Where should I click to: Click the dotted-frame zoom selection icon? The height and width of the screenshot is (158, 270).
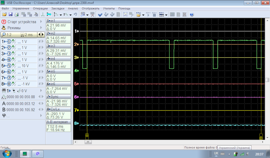pos(125,14)
